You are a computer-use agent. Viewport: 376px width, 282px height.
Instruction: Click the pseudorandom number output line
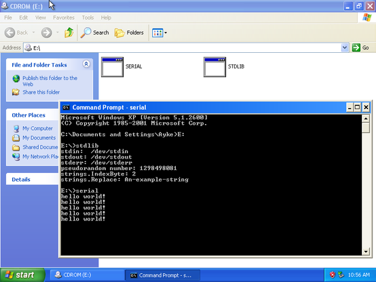(119, 168)
